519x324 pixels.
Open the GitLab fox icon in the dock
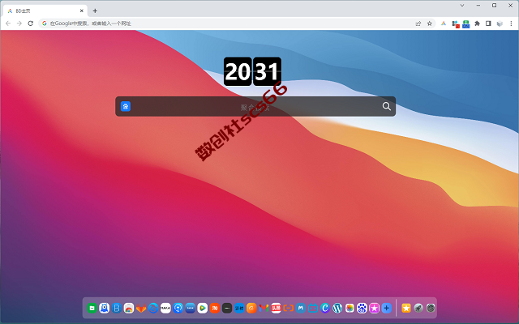(x=141, y=308)
